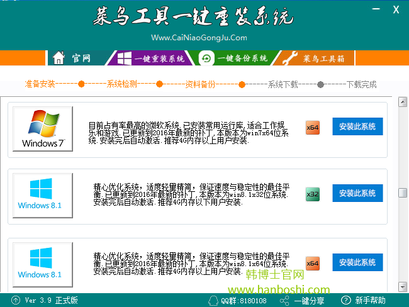Click the scrollbar up arrow
This screenshot has height=307, width=409.
click(x=403, y=102)
